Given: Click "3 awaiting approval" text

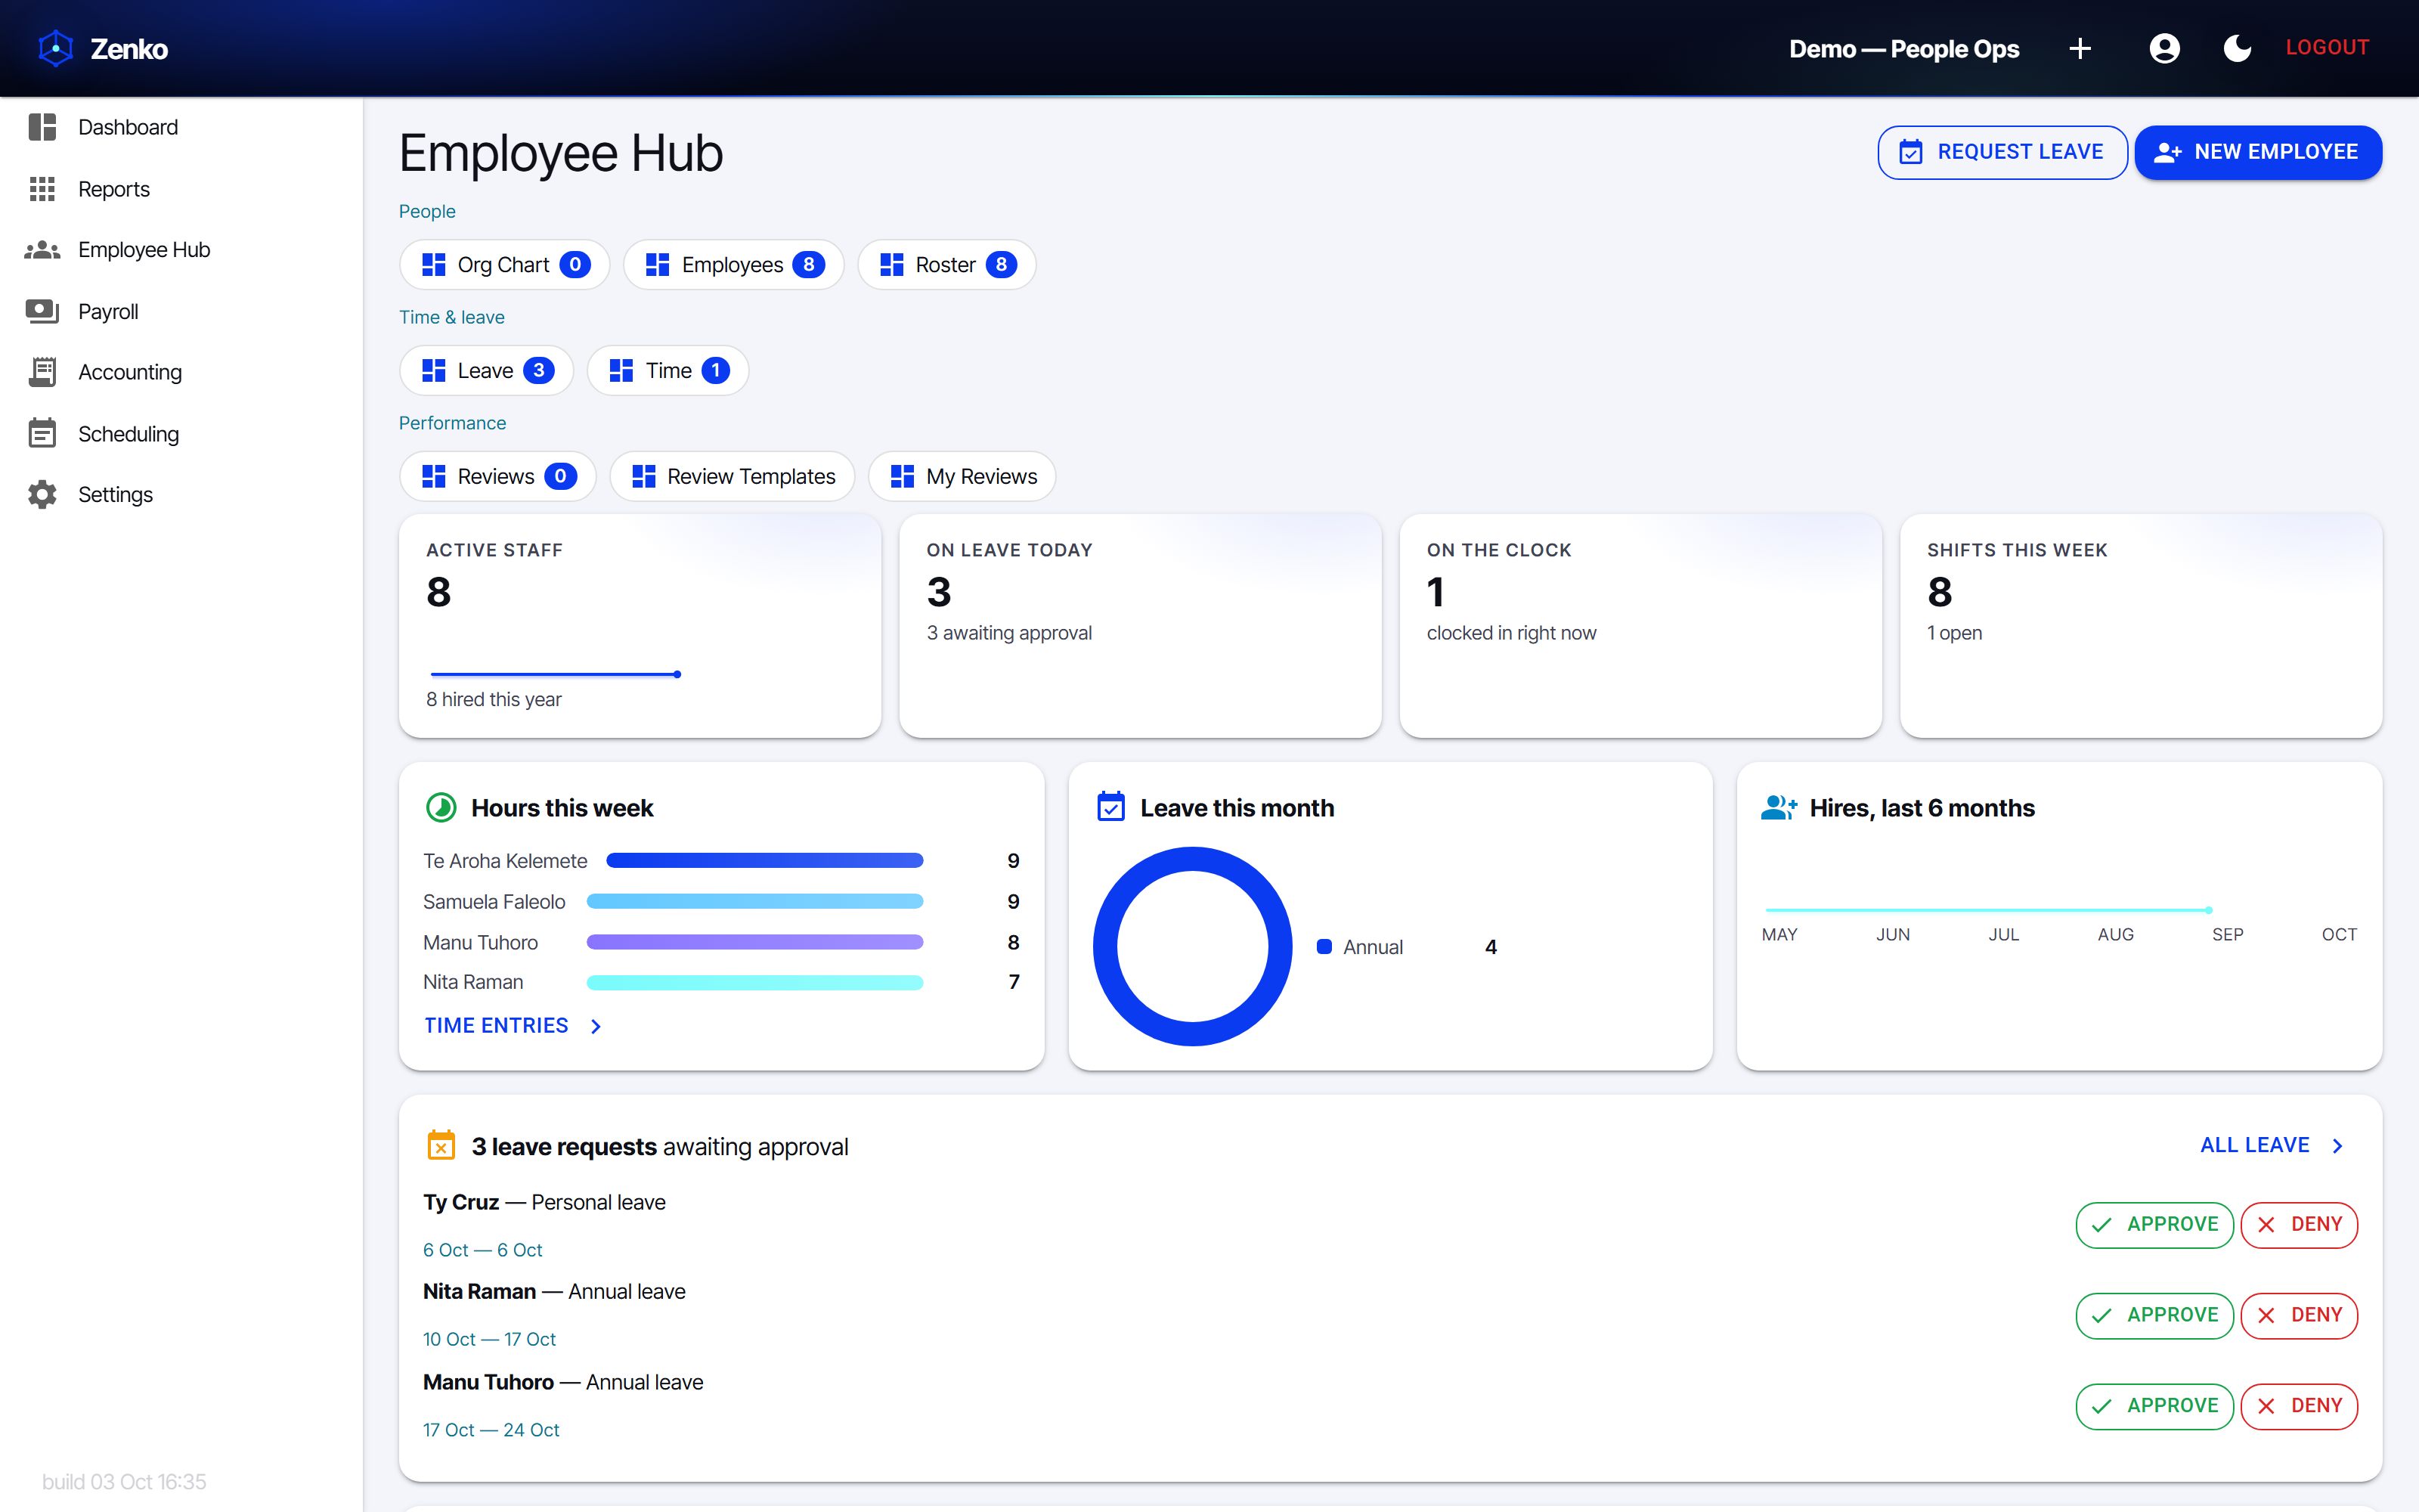Looking at the screenshot, I should [x=1008, y=633].
